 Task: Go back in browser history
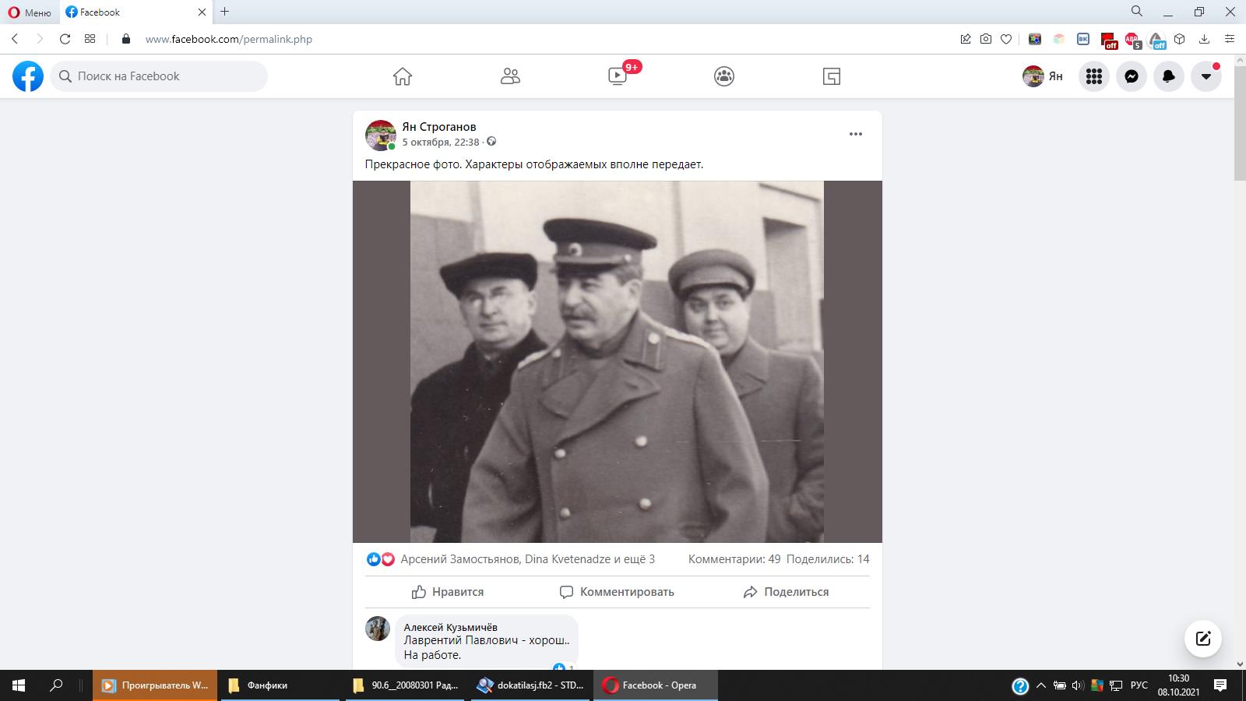click(15, 39)
